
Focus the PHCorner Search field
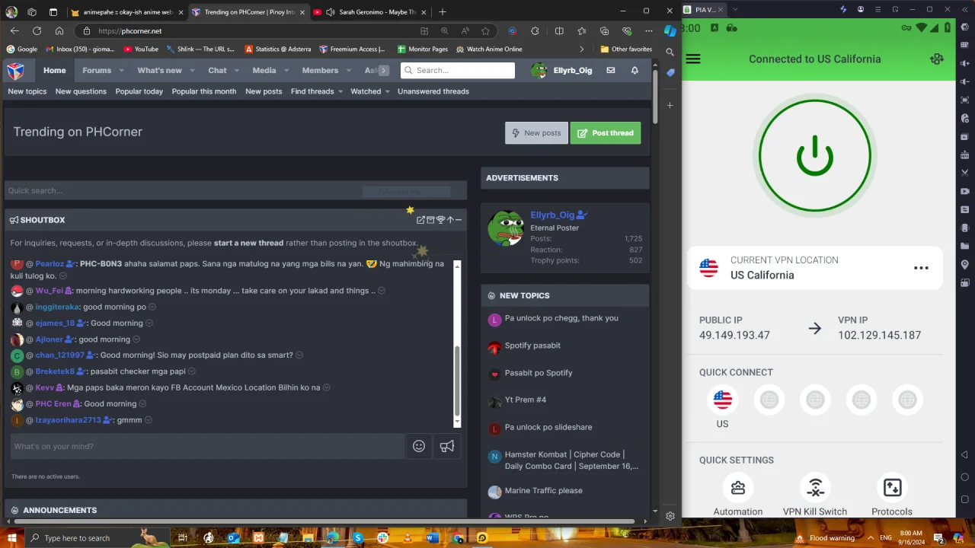click(458, 70)
